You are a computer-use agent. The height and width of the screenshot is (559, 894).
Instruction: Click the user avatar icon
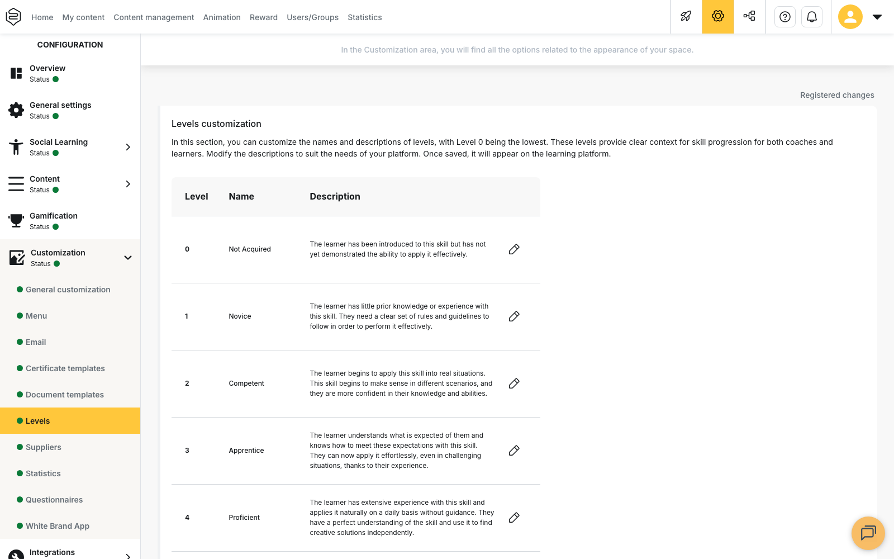pos(850,17)
